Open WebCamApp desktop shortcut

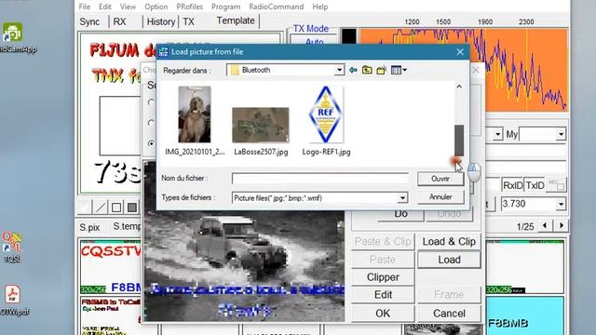pos(12,37)
